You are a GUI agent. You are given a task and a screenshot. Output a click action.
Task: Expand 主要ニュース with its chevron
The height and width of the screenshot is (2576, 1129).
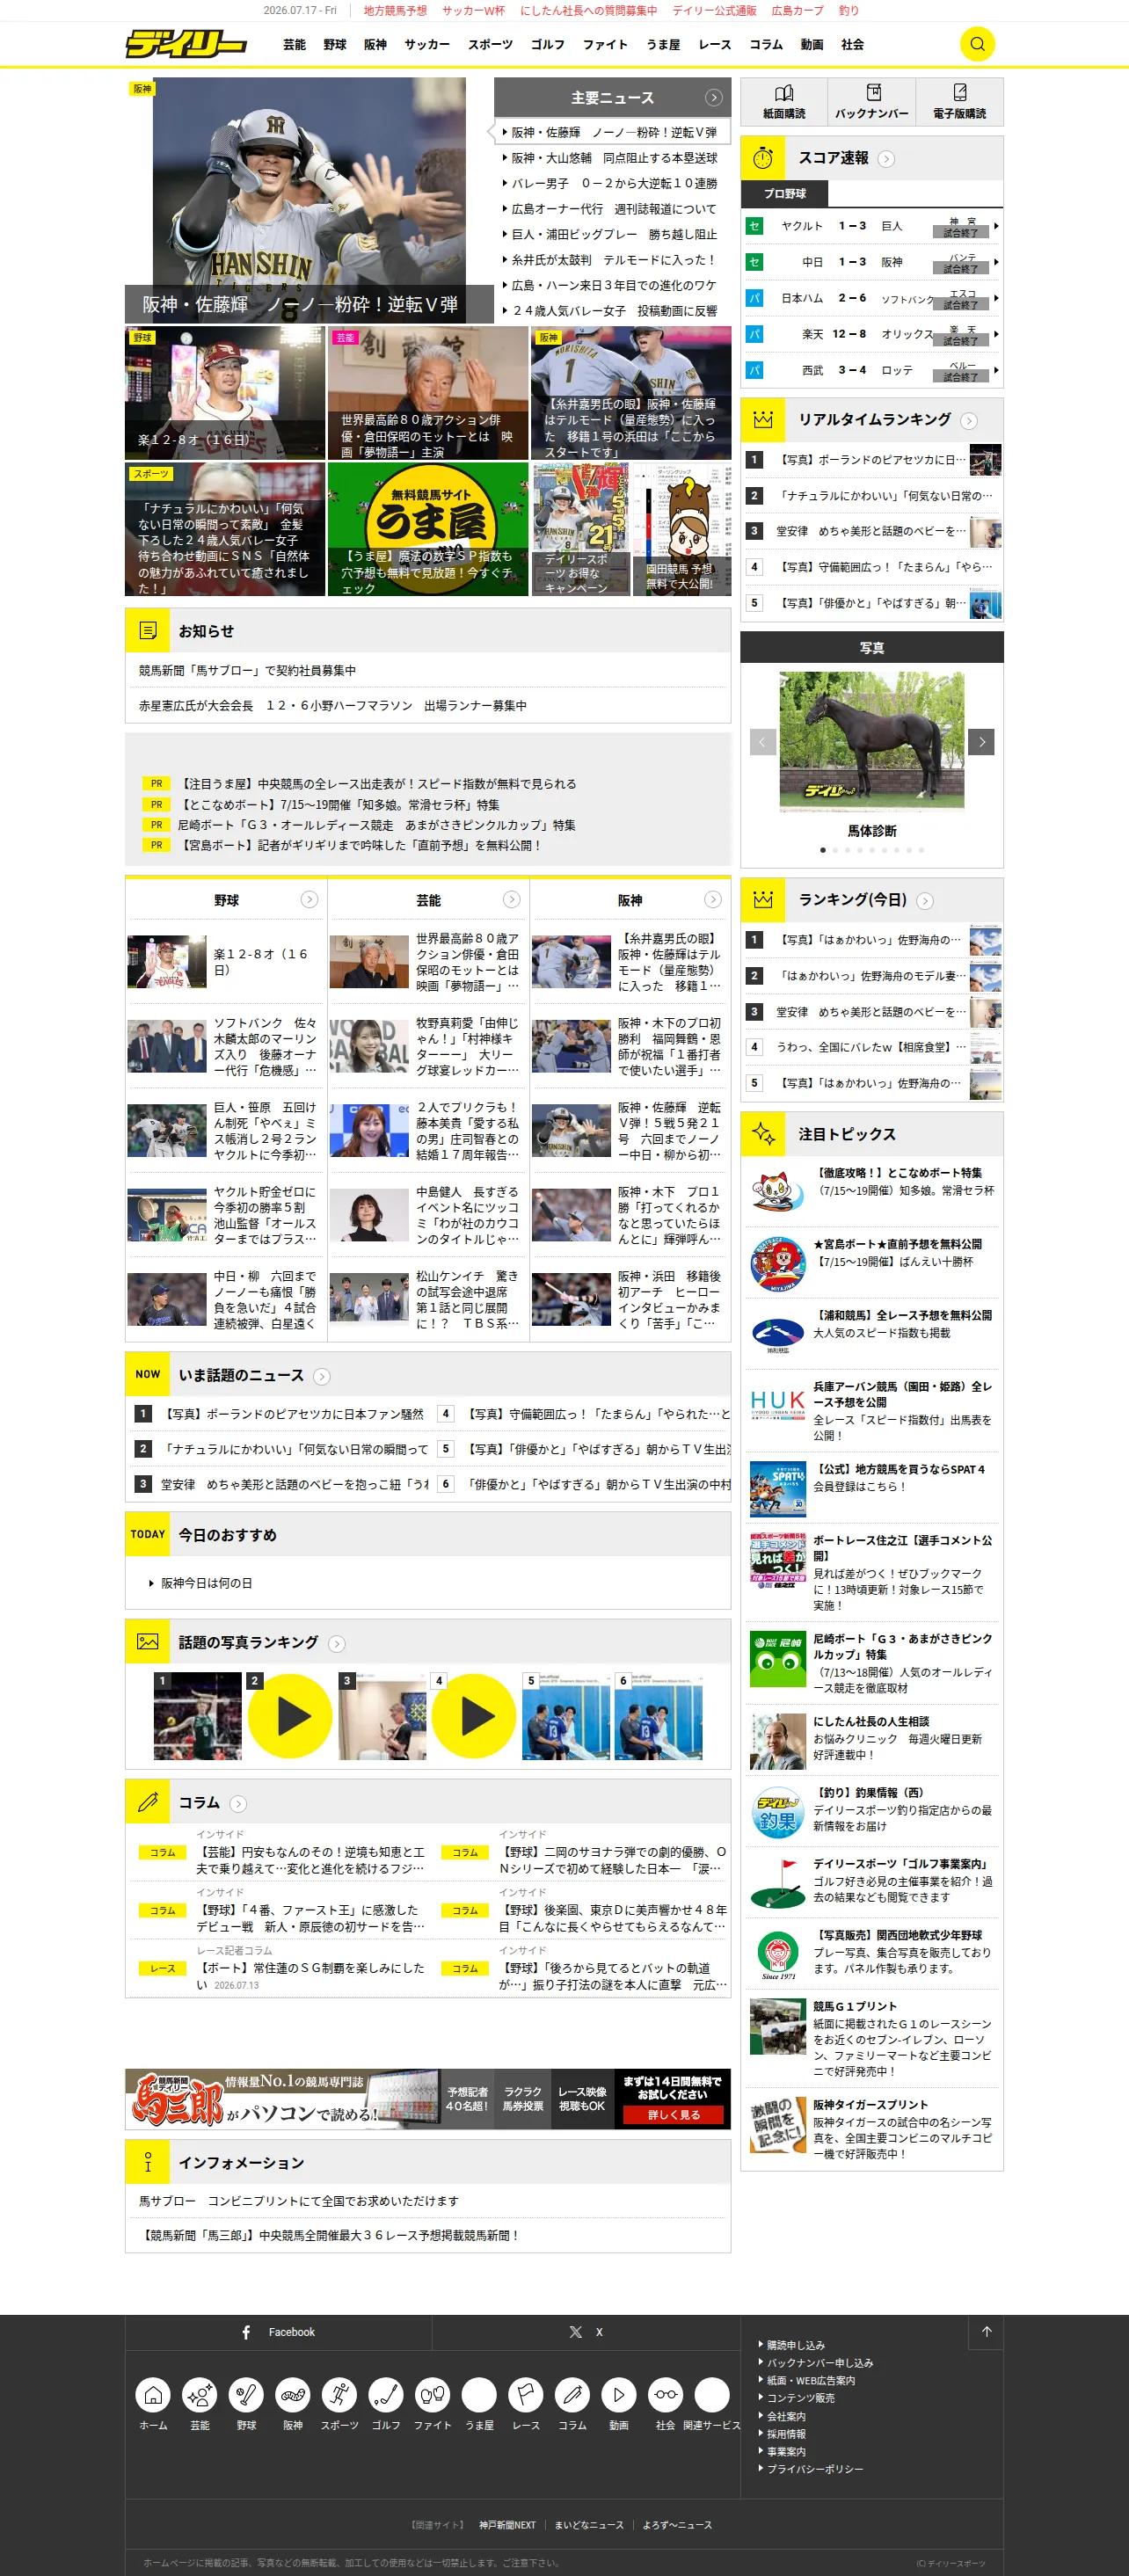coord(713,97)
